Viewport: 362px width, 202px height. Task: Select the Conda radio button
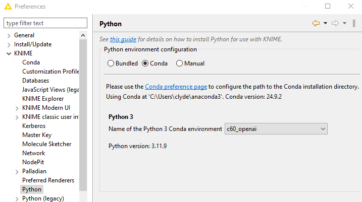145,63
